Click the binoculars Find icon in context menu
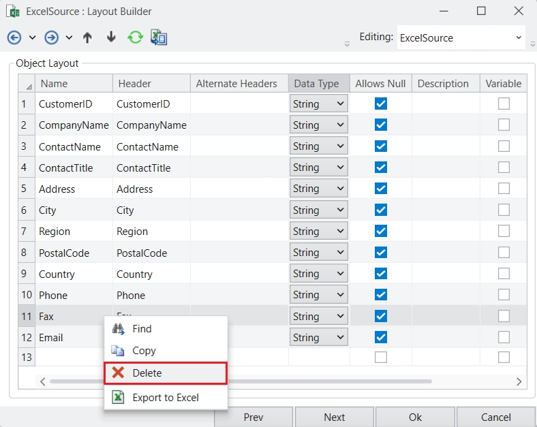The height and width of the screenshot is (427, 537). tap(118, 329)
